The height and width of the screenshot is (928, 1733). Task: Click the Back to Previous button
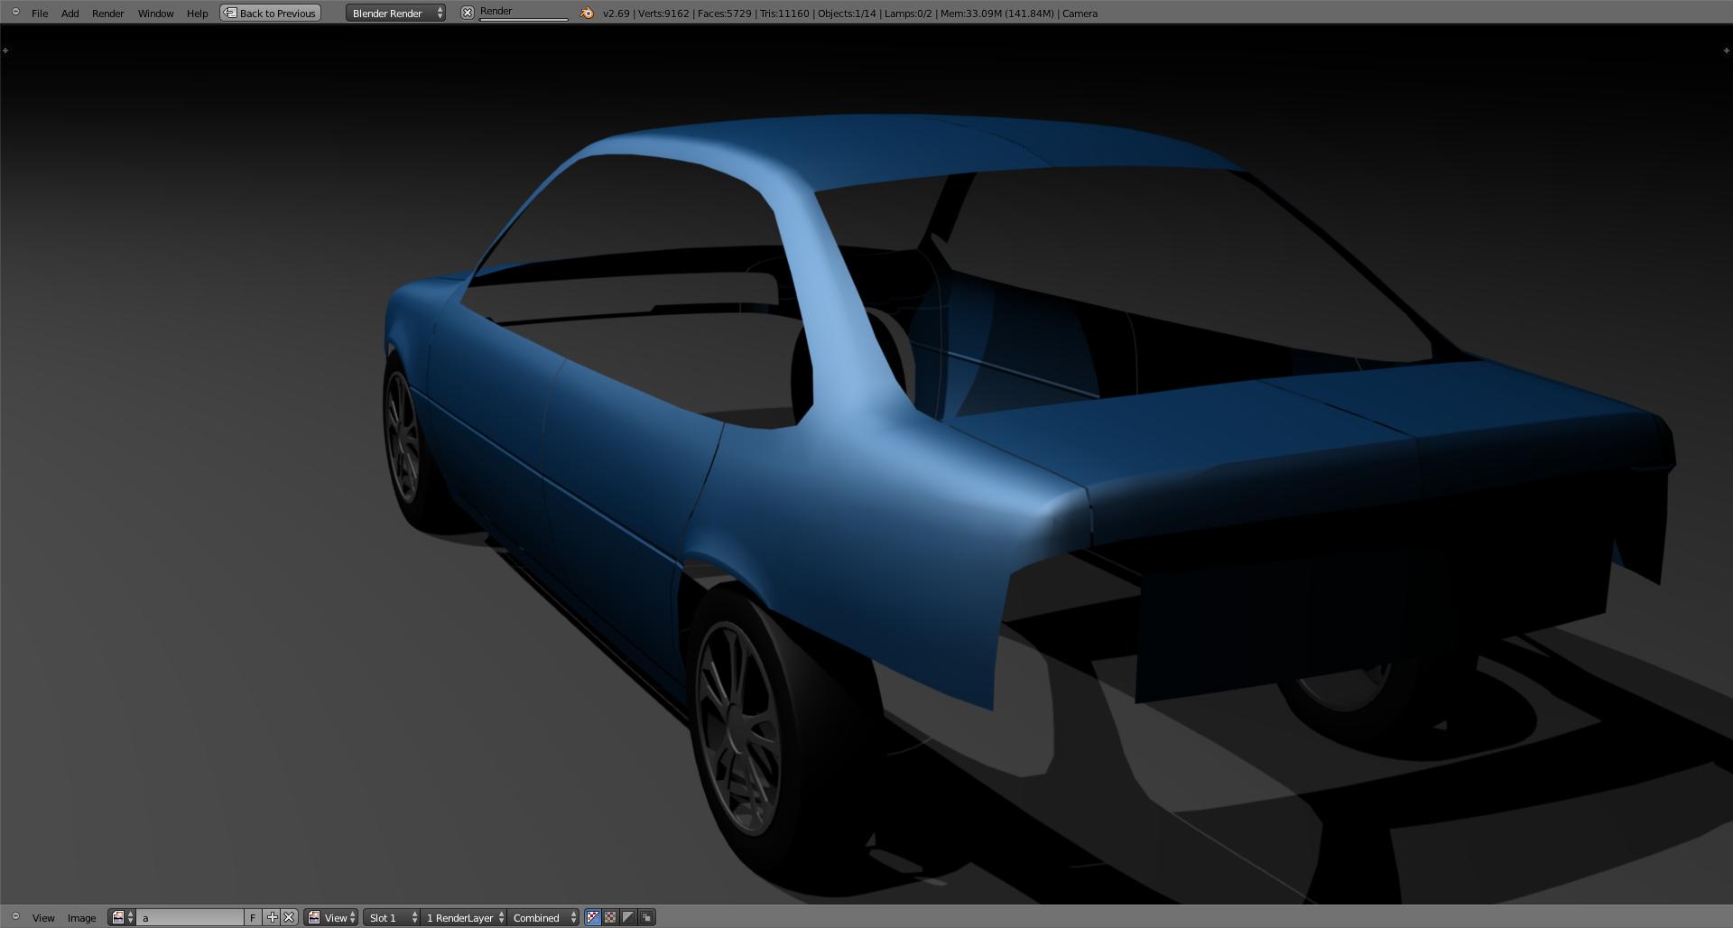[270, 13]
